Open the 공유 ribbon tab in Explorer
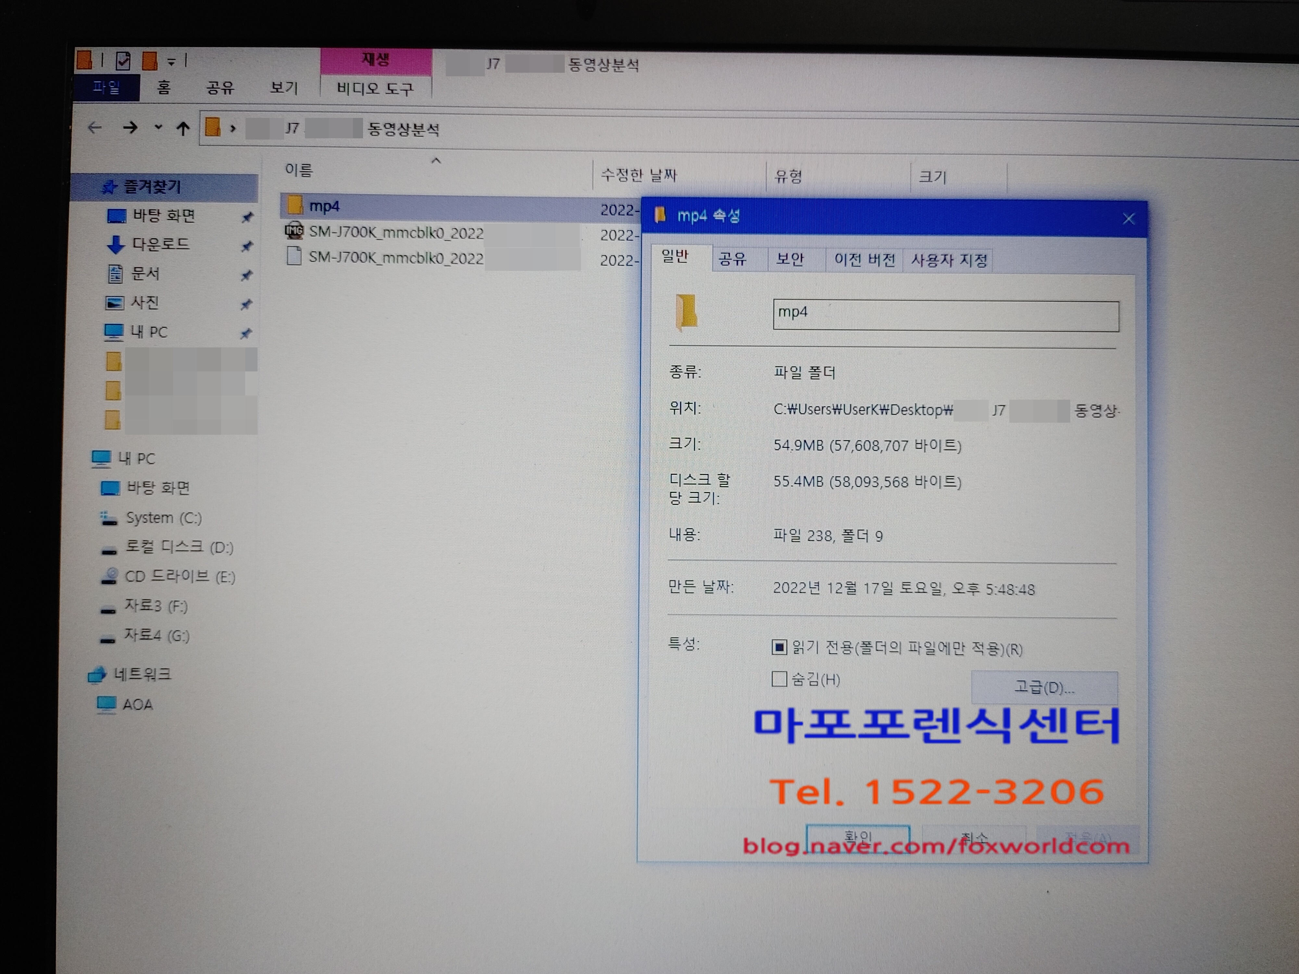The height and width of the screenshot is (974, 1299). (x=220, y=88)
